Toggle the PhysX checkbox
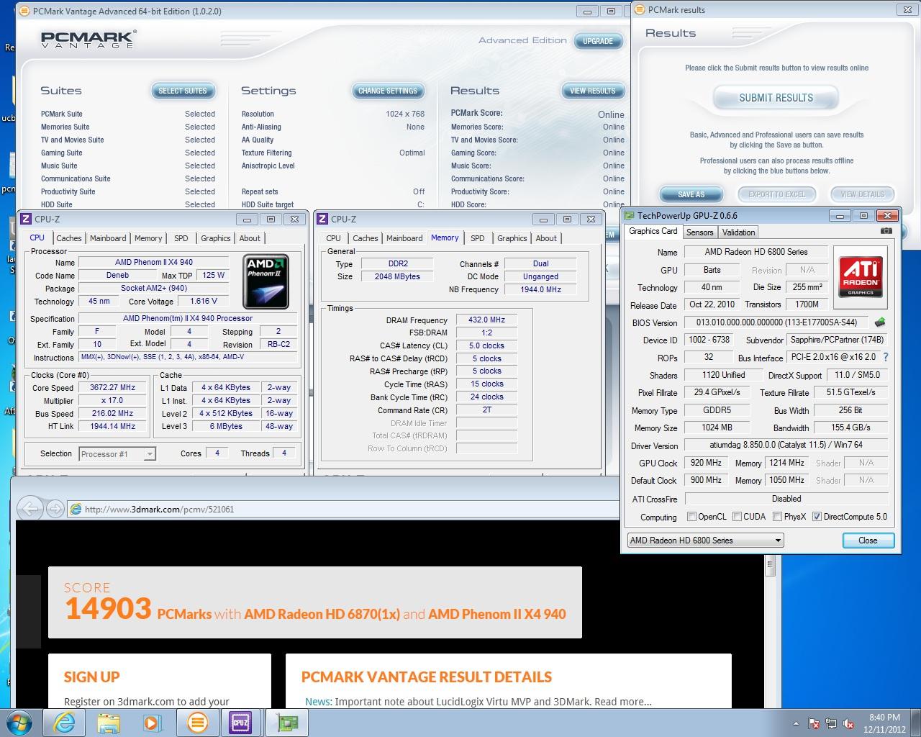Image resolution: width=921 pixels, height=737 pixels. point(777,516)
